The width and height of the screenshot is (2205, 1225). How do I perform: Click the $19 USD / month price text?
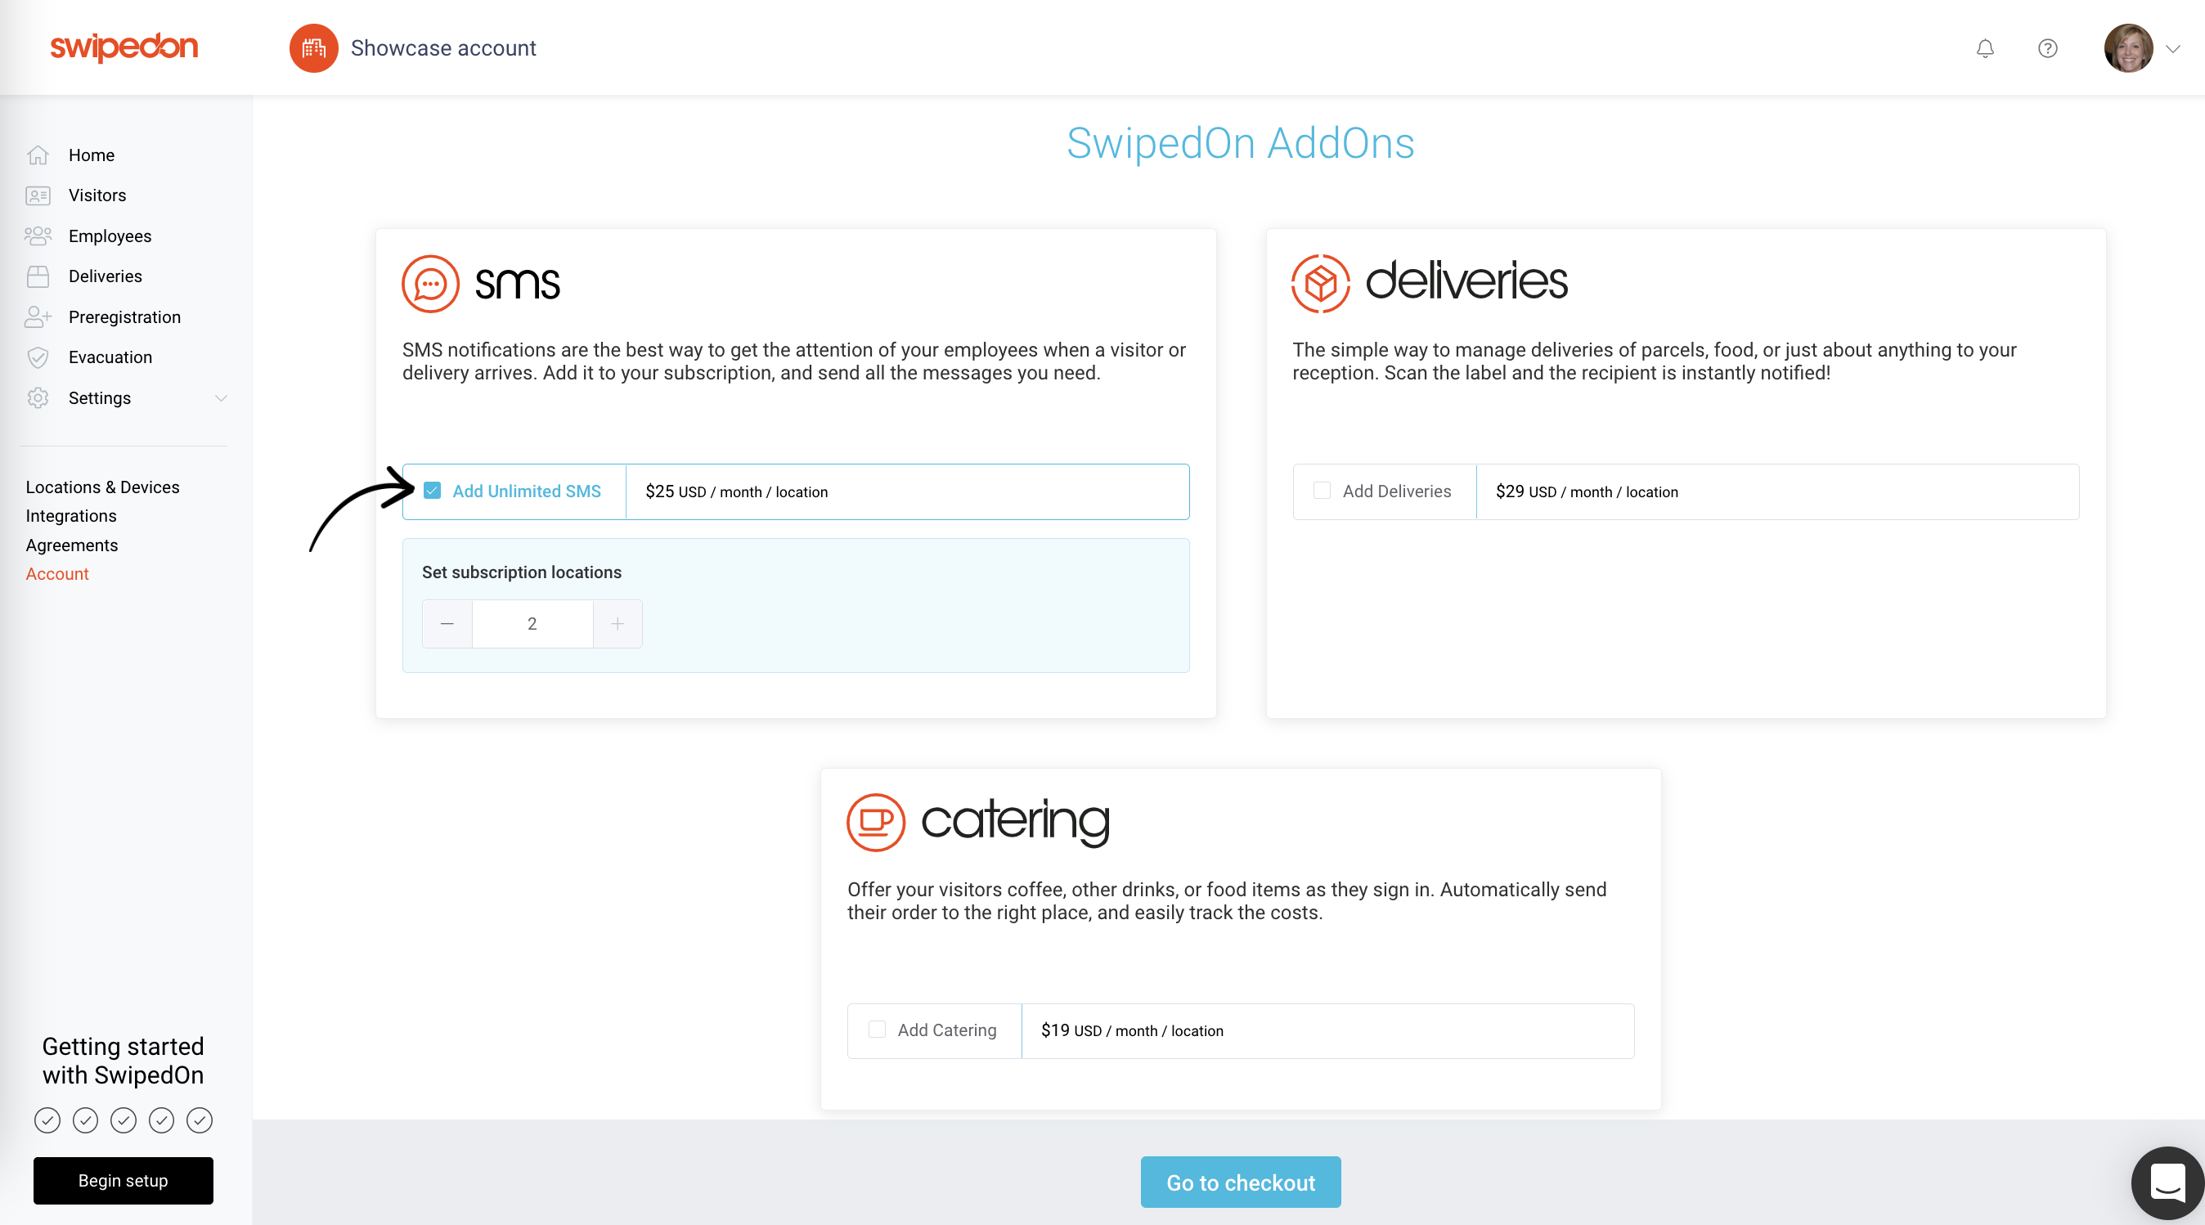coord(1133,1030)
